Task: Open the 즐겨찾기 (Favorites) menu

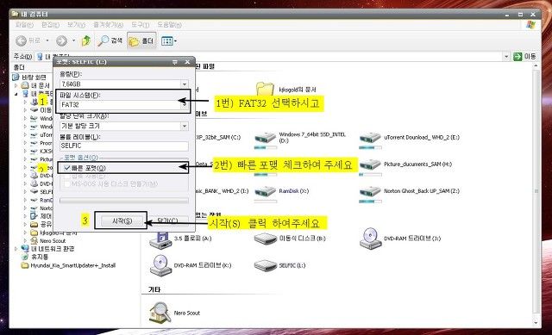Action: 108,25
